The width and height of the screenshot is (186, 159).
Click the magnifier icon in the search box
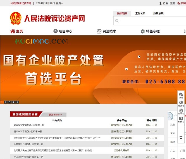click(x=117, y=21)
